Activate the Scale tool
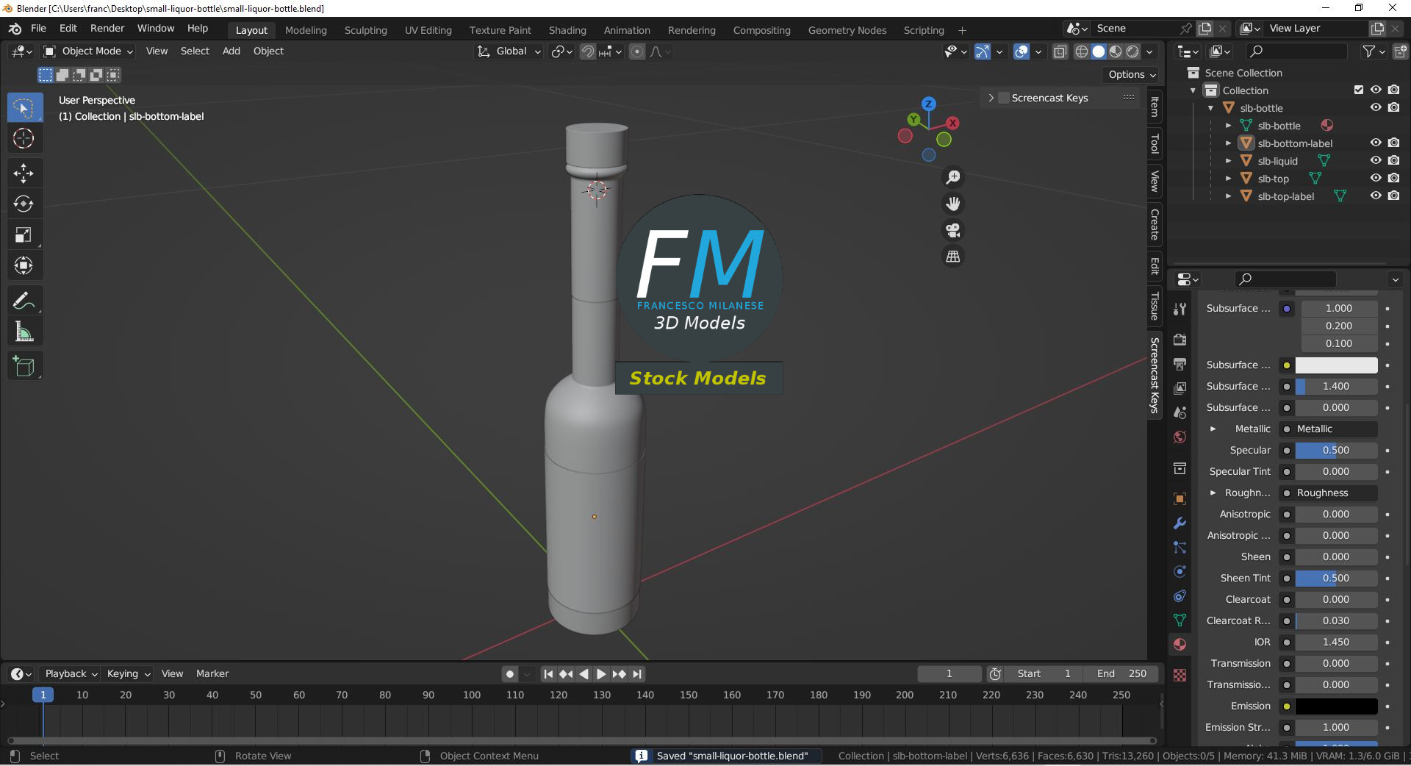The height and width of the screenshot is (766, 1411). tap(24, 235)
